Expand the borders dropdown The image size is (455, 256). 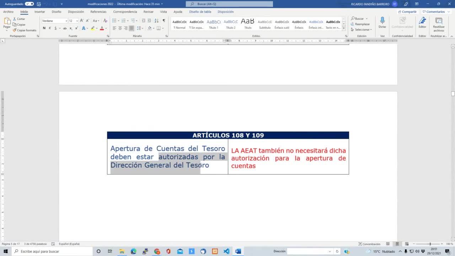coord(162,28)
